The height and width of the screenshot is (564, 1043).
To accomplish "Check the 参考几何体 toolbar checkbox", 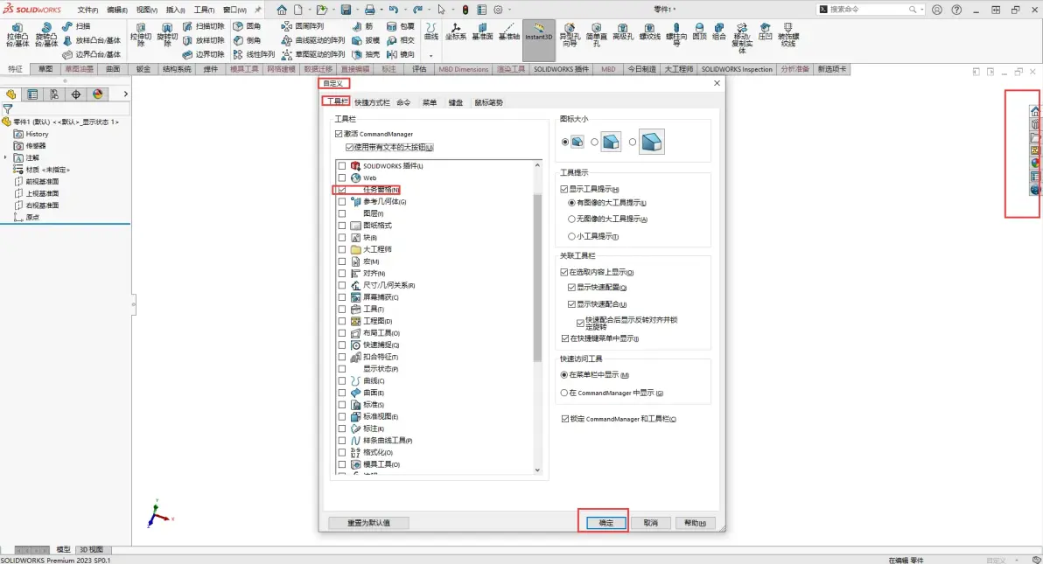I will (342, 201).
